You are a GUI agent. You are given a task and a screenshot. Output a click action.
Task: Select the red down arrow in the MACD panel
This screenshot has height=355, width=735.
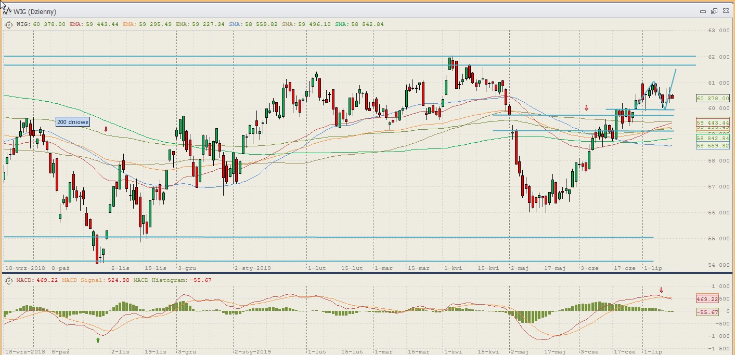pyautogui.click(x=661, y=290)
